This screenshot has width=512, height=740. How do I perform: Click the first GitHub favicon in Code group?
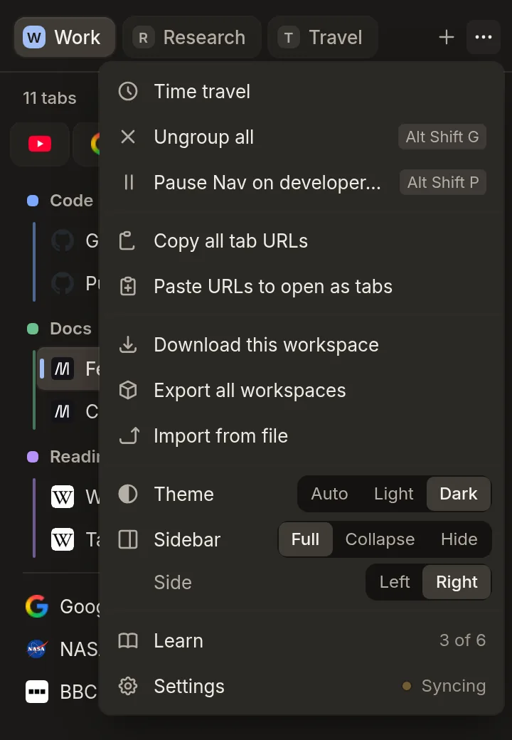click(x=63, y=240)
